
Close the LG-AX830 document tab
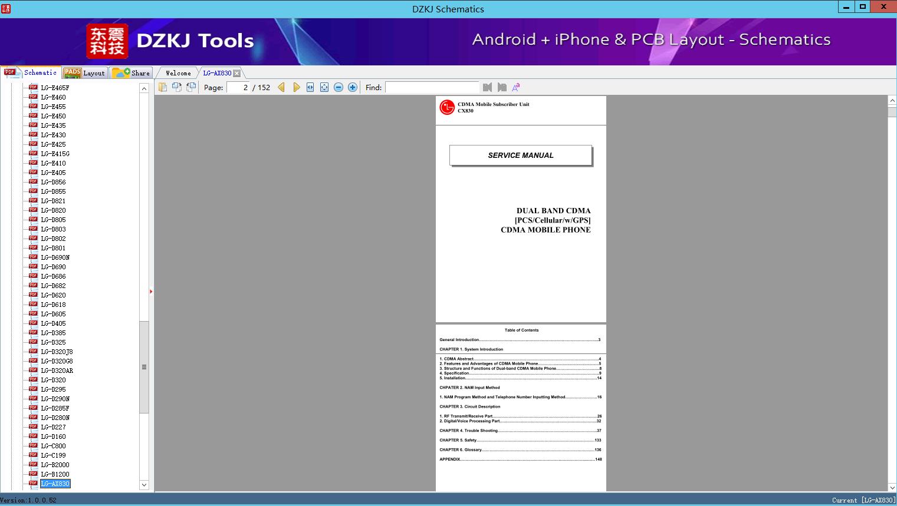tap(237, 73)
